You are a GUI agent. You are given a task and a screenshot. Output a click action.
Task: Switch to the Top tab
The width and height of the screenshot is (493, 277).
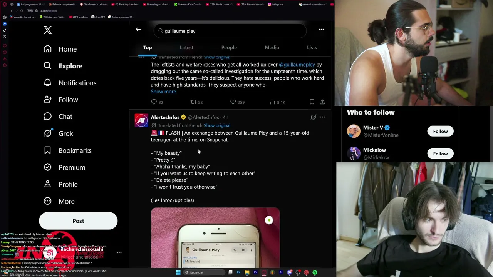click(148, 47)
